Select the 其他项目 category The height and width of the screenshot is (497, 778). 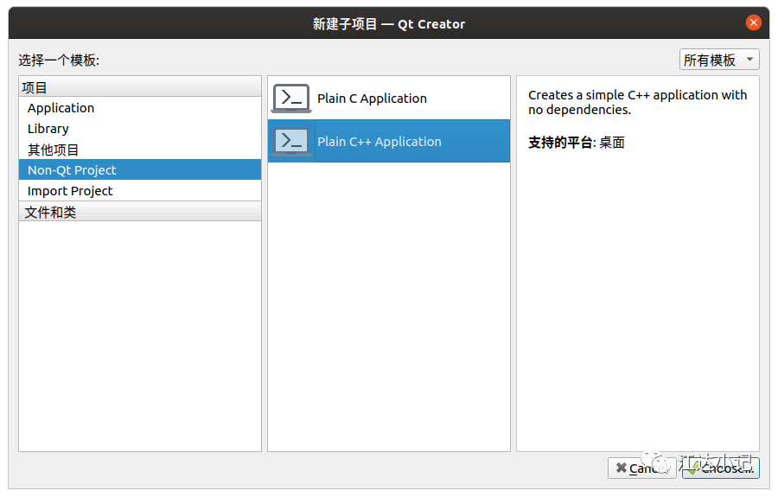tap(140, 150)
